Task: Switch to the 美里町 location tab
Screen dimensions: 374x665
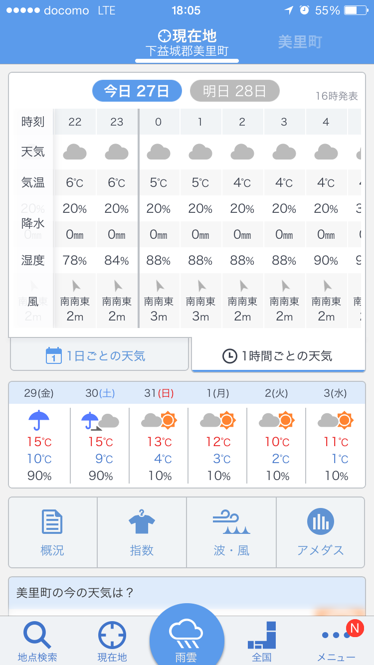Action: tap(300, 42)
